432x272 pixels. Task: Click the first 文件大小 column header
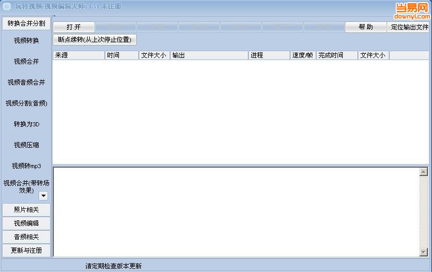[x=154, y=55]
